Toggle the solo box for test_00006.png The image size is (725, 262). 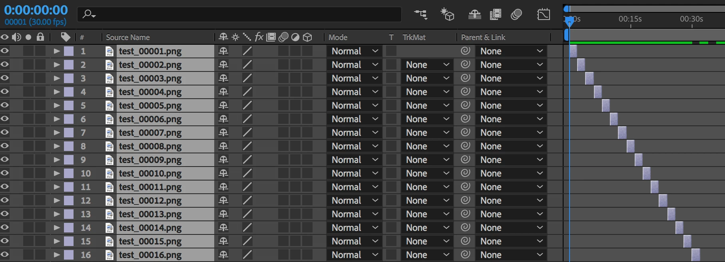(28, 119)
